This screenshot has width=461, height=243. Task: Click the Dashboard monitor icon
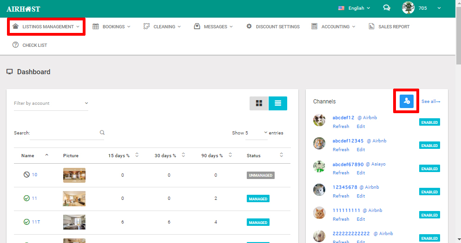pyautogui.click(x=10, y=71)
